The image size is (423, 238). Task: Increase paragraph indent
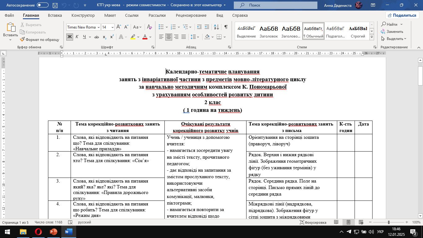pyautogui.click(x=207, y=27)
